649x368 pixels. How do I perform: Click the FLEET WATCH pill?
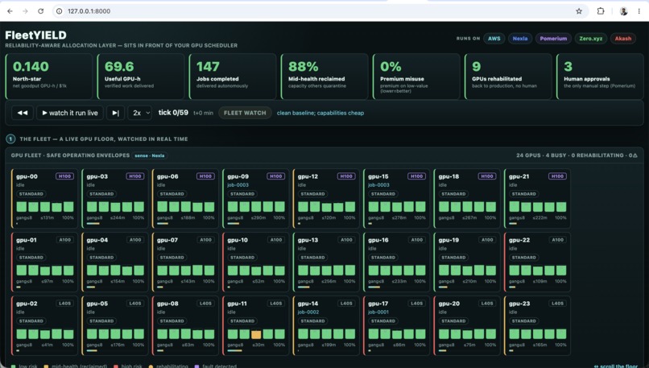click(245, 113)
